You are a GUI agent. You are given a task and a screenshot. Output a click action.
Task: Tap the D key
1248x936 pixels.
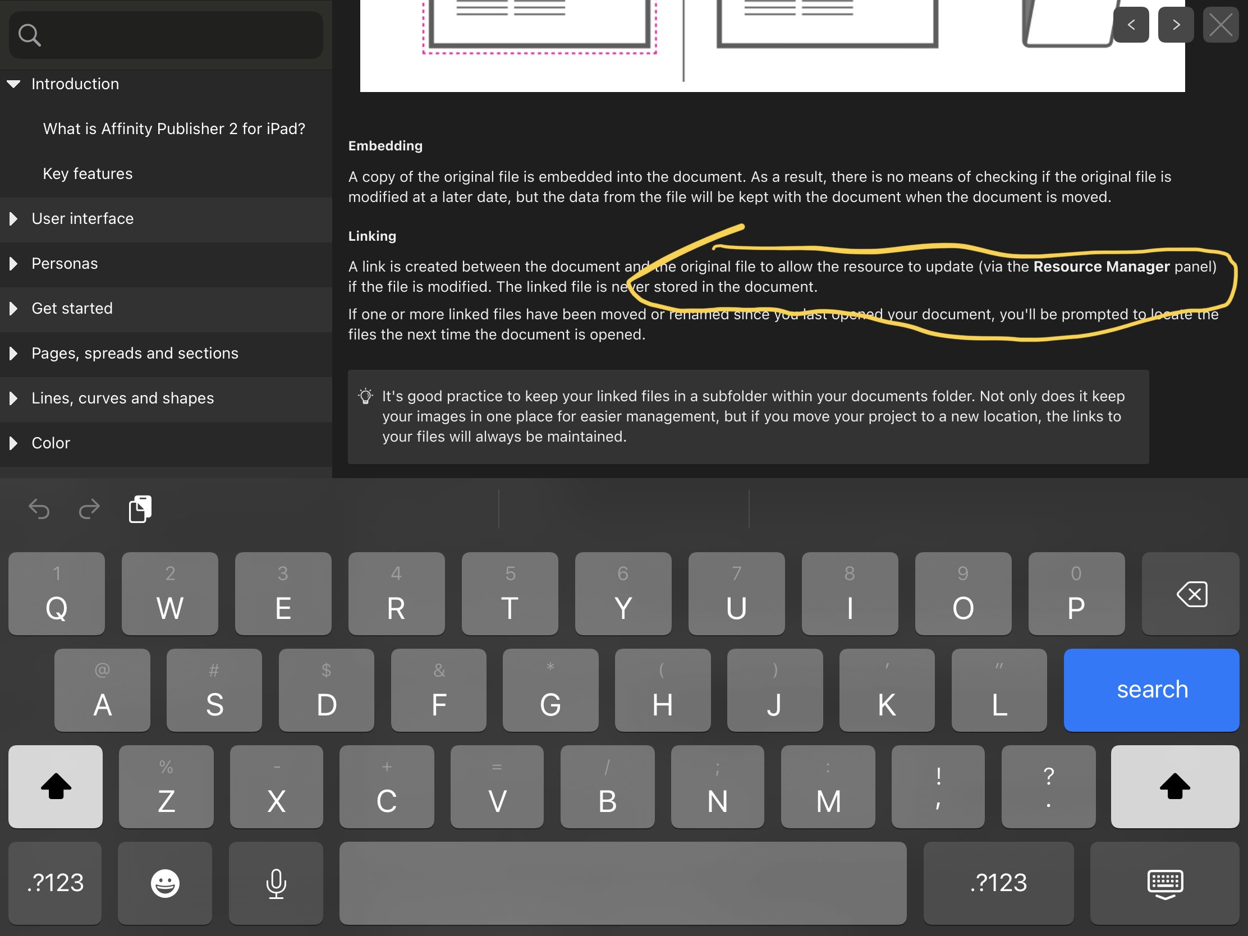tap(327, 690)
